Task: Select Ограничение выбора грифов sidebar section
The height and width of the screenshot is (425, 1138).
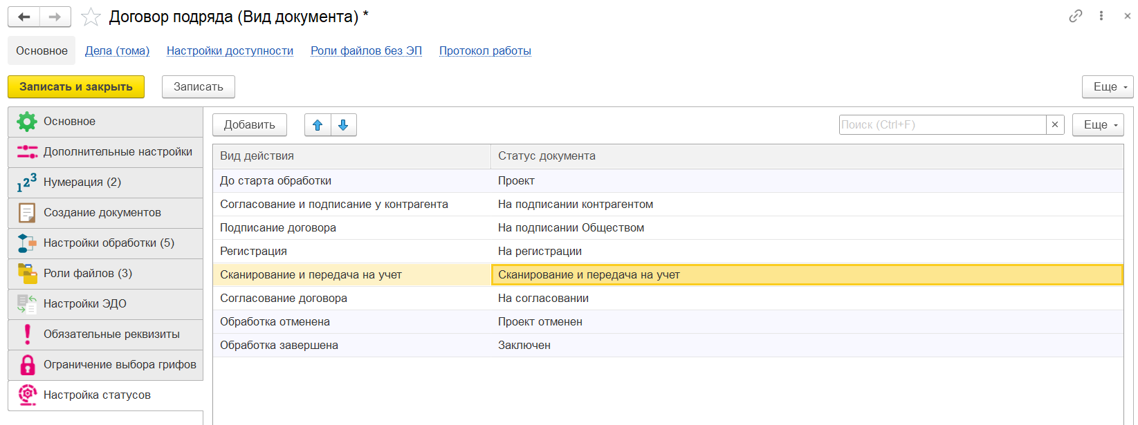Action: [105, 365]
